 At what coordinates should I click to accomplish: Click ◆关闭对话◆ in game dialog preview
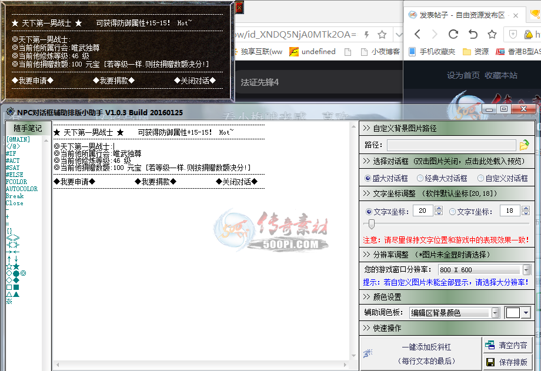point(195,81)
